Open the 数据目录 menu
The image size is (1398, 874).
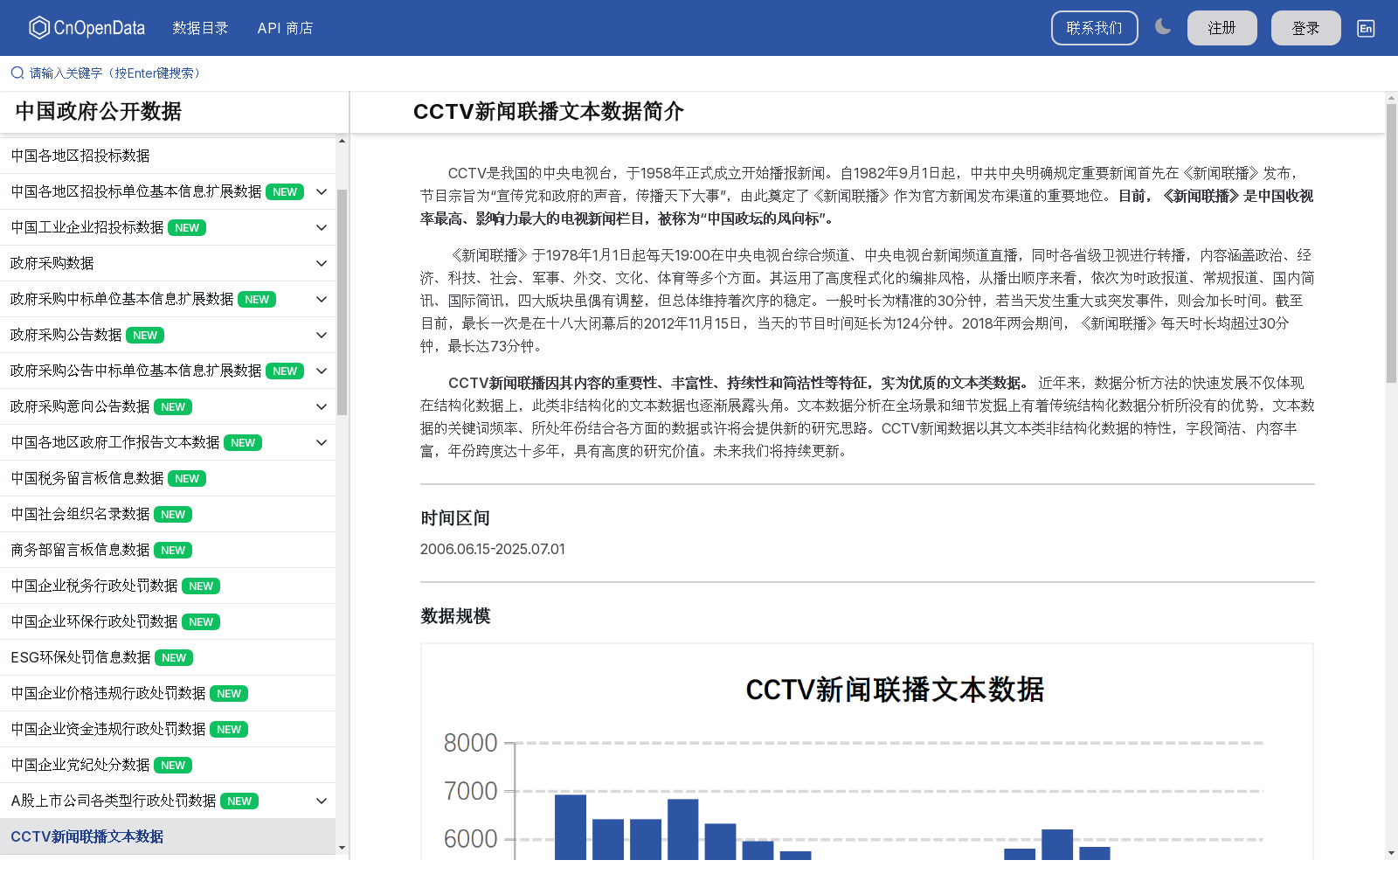pos(200,28)
